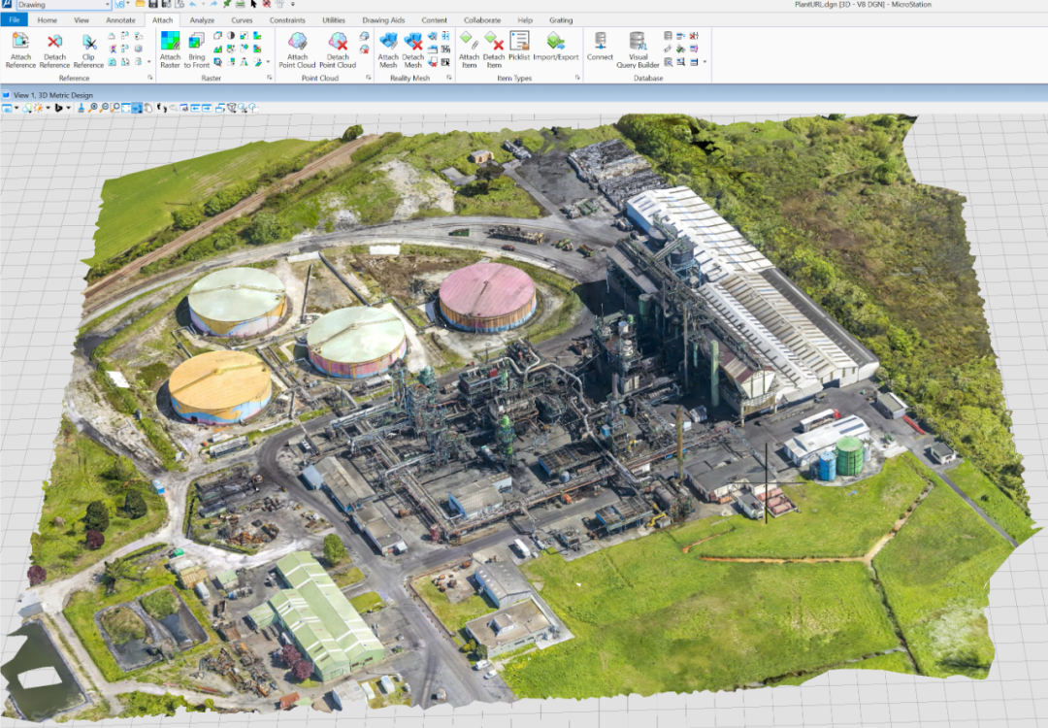
Task: Open the Drawing workflow dropdown
Action: pyautogui.click(x=63, y=5)
